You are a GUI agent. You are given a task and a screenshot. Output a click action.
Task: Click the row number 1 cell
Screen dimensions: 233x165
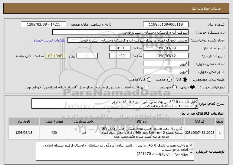point(220,133)
